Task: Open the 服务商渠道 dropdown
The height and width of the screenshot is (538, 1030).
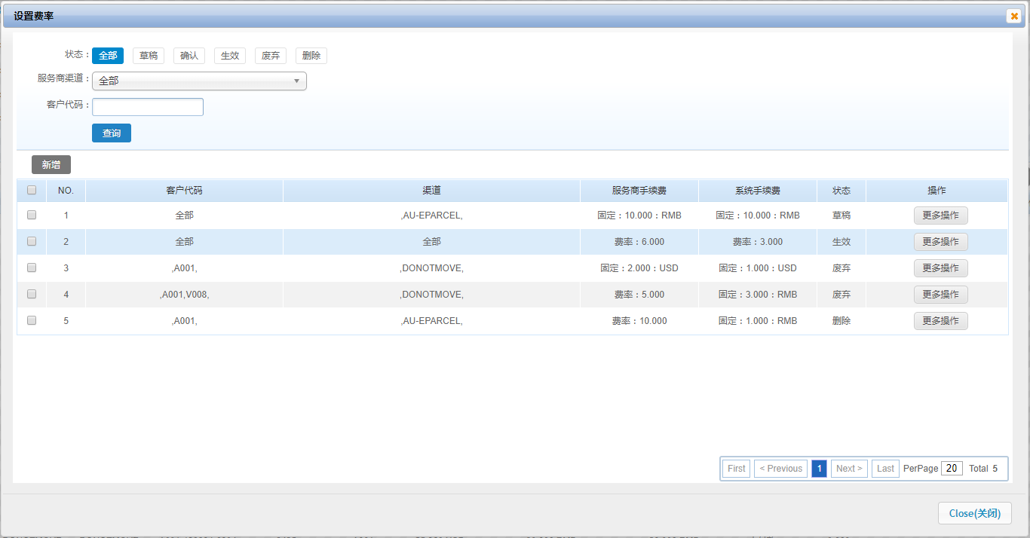Action: click(x=199, y=81)
